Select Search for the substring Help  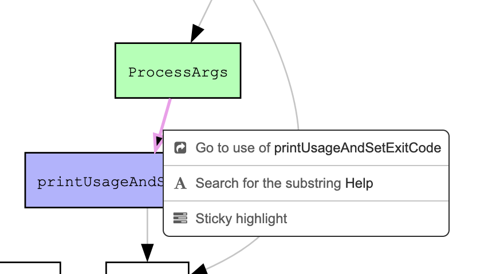[284, 183]
